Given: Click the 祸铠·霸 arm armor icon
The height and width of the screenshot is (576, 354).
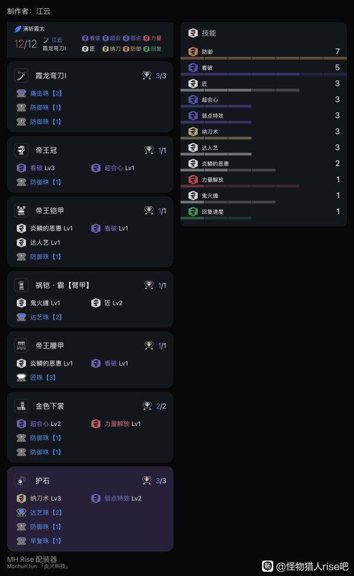Looking at the screenshot, I should 21,285.
